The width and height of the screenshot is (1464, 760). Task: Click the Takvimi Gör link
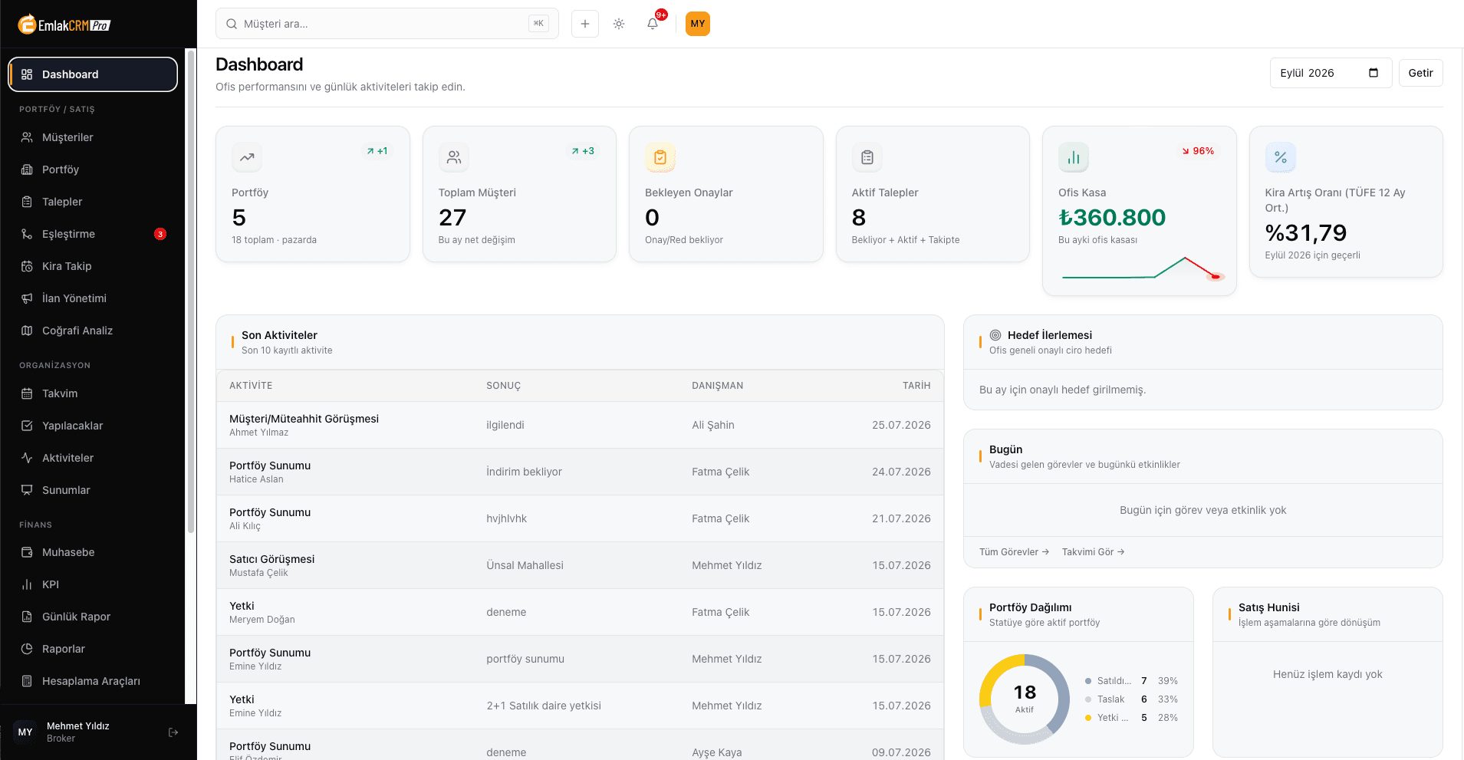tap(1093, 552)
